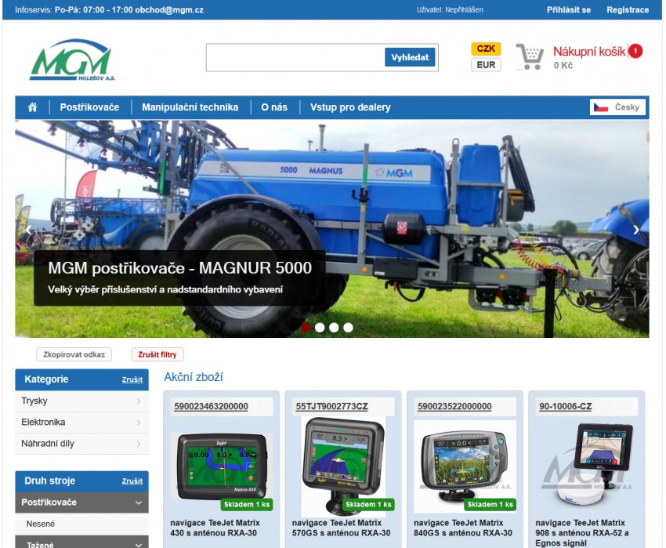Click the Akční zboží heading
This screenshot has width=666, height=548.
tap(194, 377)
